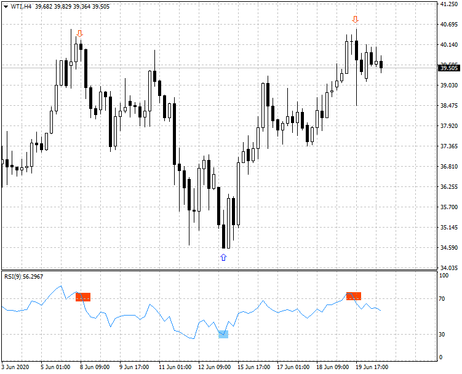
Task: Select the orange sell arrow near 19 Jun
Action: pyautogui.click(x=356, y=20)
